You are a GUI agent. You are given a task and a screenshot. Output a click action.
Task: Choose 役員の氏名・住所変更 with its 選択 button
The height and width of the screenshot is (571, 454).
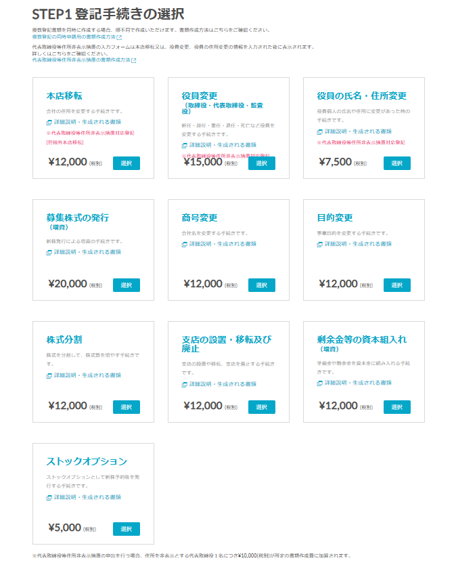[x=397, y=163]
